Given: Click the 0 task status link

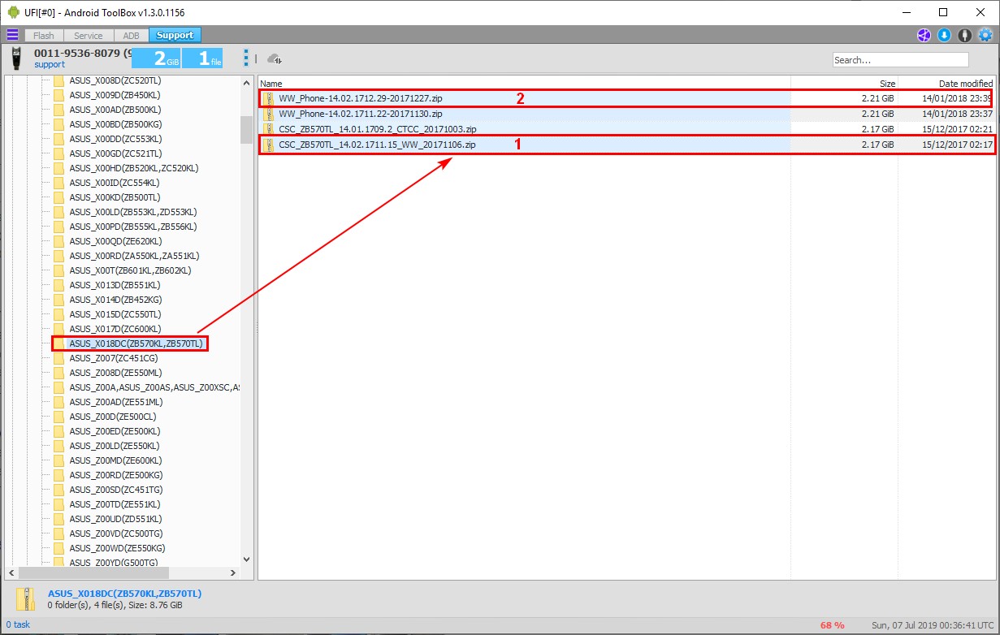Looking at the screenshot, I should pyautogui.click(x=18, y=625).
